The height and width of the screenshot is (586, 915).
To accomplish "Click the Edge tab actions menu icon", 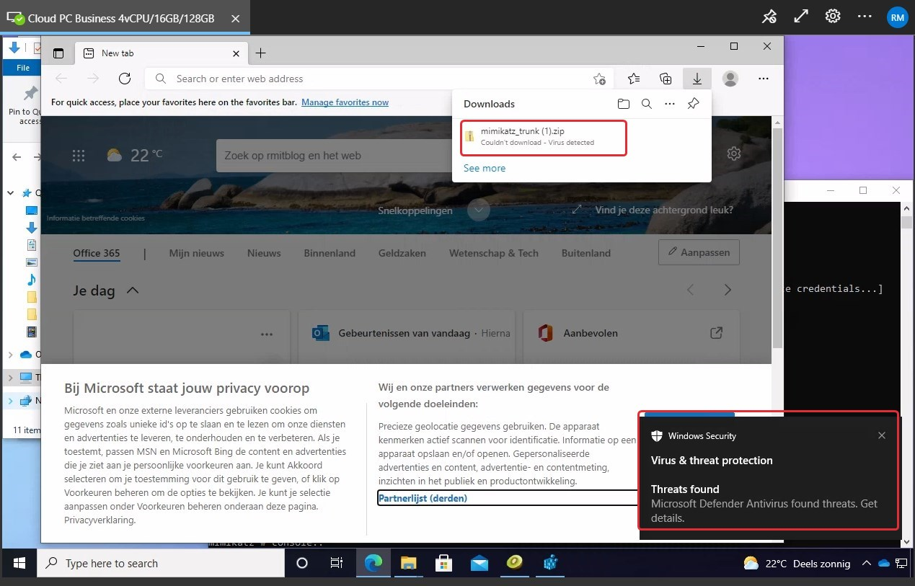I will point(58,53).
